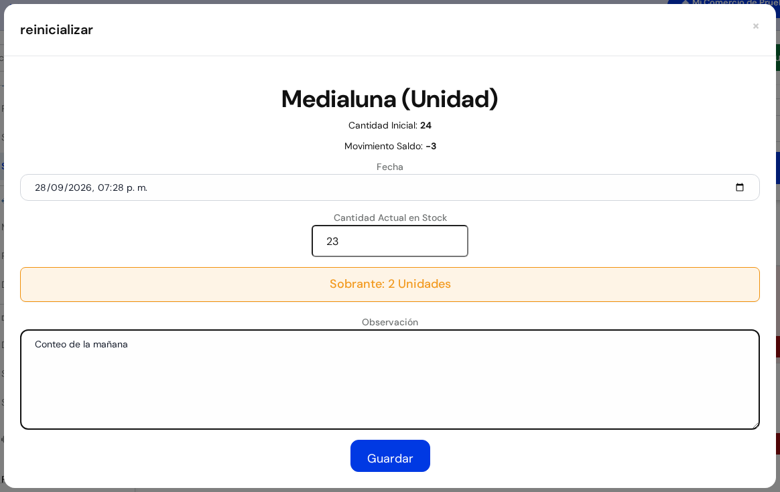Click the Sobrante: 2 Unidades notice
This screenshot has width=780, height=492.
pos(390,284)
